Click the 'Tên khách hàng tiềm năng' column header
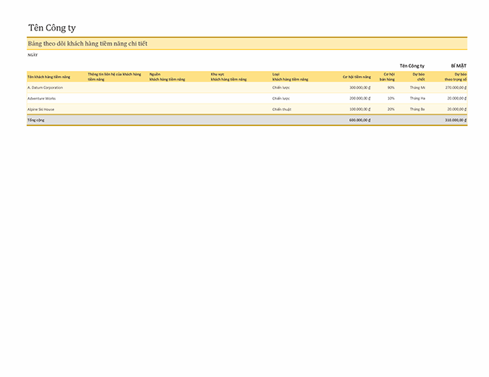 pos(49,77)
